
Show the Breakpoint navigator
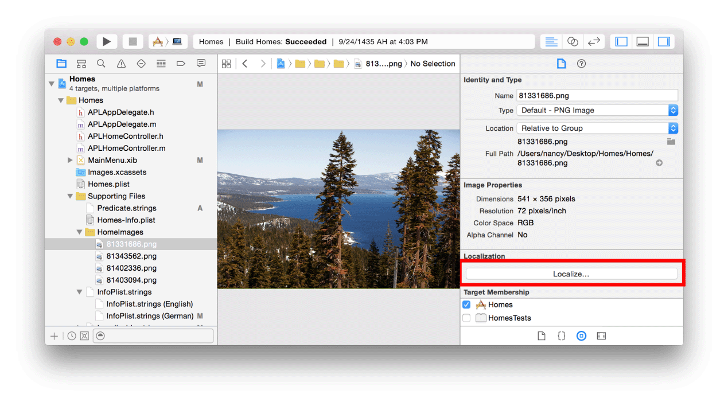(x=181, y=64)
